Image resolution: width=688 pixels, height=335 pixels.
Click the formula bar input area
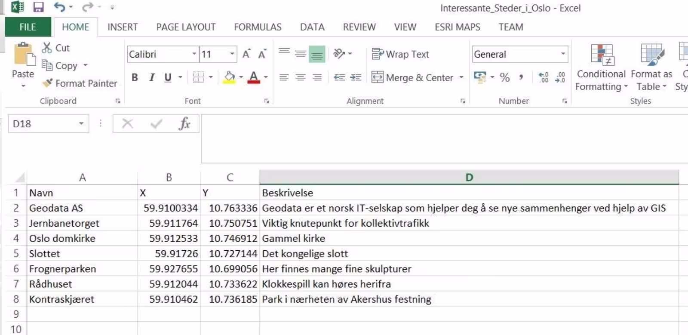445,138
